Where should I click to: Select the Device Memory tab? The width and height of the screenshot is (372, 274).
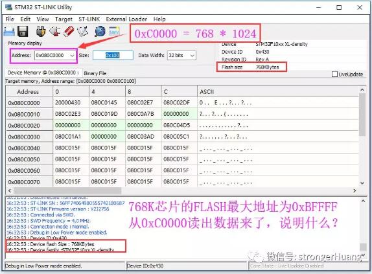(43, 73)
